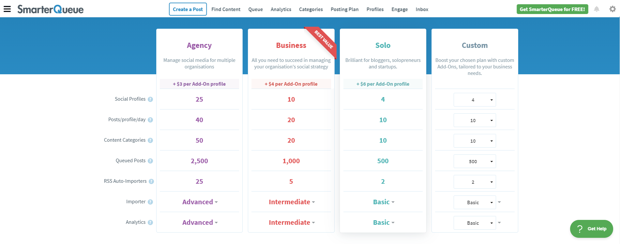Open the settings gear menu
This screenshot has width=620, height=244.
(x=612, y=9)
